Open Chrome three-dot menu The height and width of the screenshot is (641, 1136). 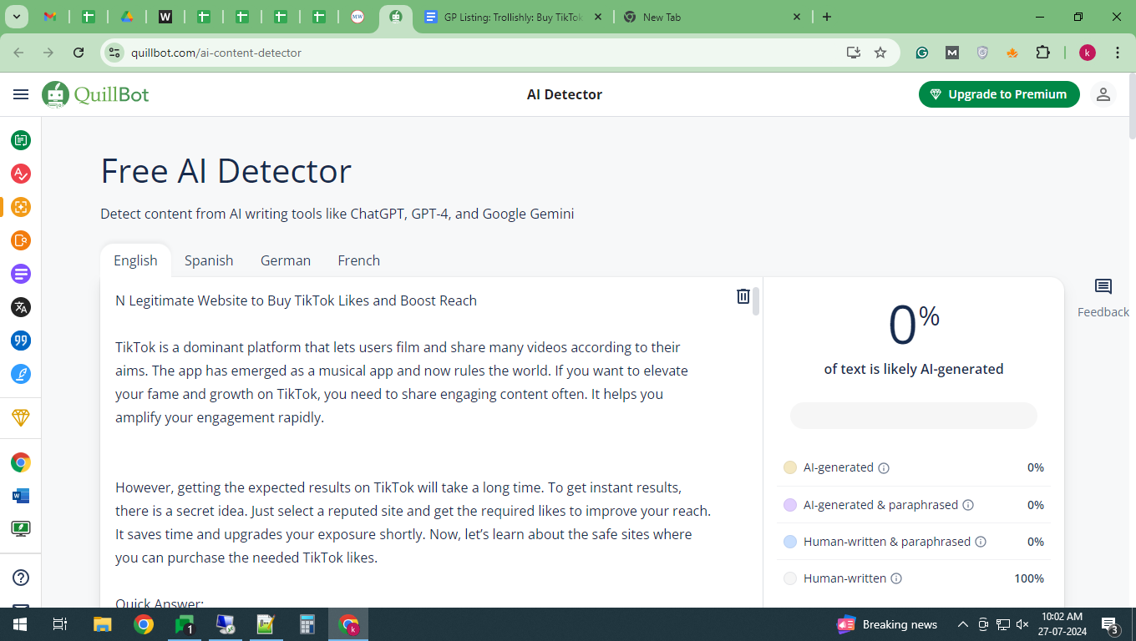coord(1118,53)
